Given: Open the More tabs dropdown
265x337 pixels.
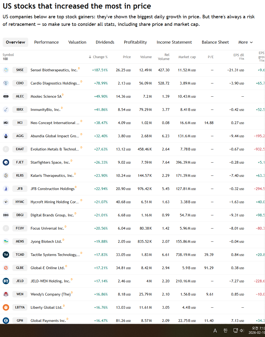Looking at the screenshot, I should click(x=246, y=42).
